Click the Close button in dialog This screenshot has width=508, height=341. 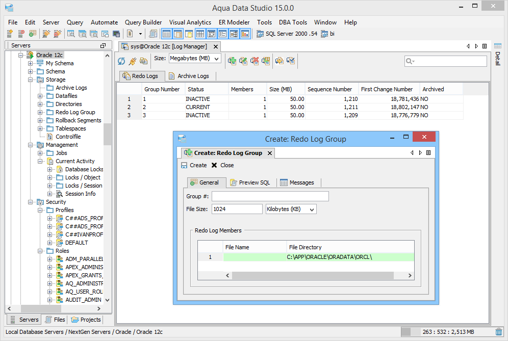222,165
